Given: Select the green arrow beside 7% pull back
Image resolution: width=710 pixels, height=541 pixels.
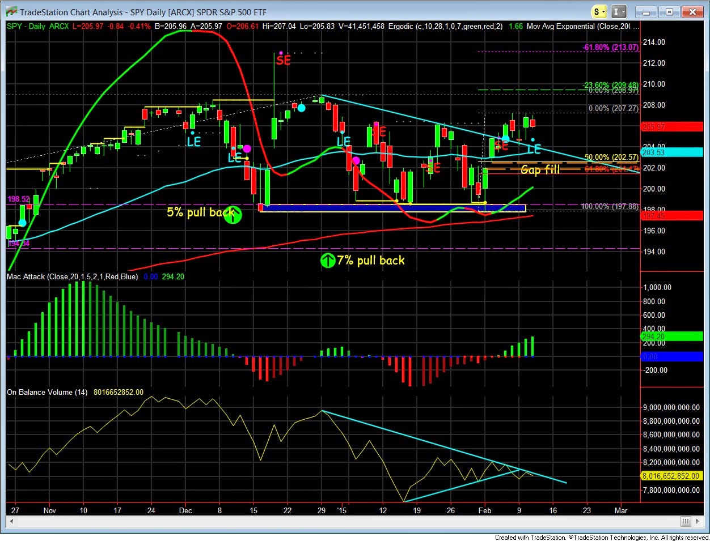Looking at the screenshot, I should click(x=328, y=261).
